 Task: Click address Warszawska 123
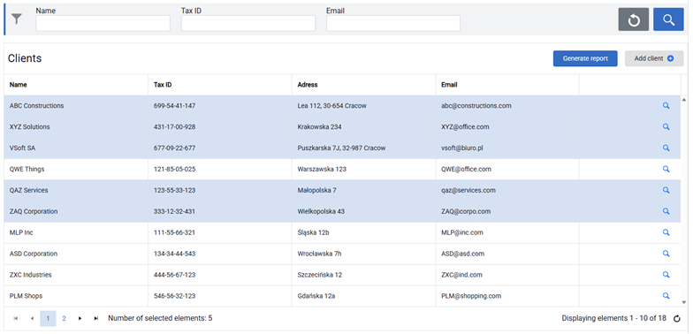pyautogui.click(x=322, y=170)
